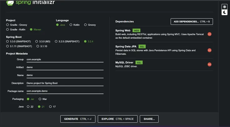Click the Generate button
Viewport: 230px width, 127px height.
78,119
